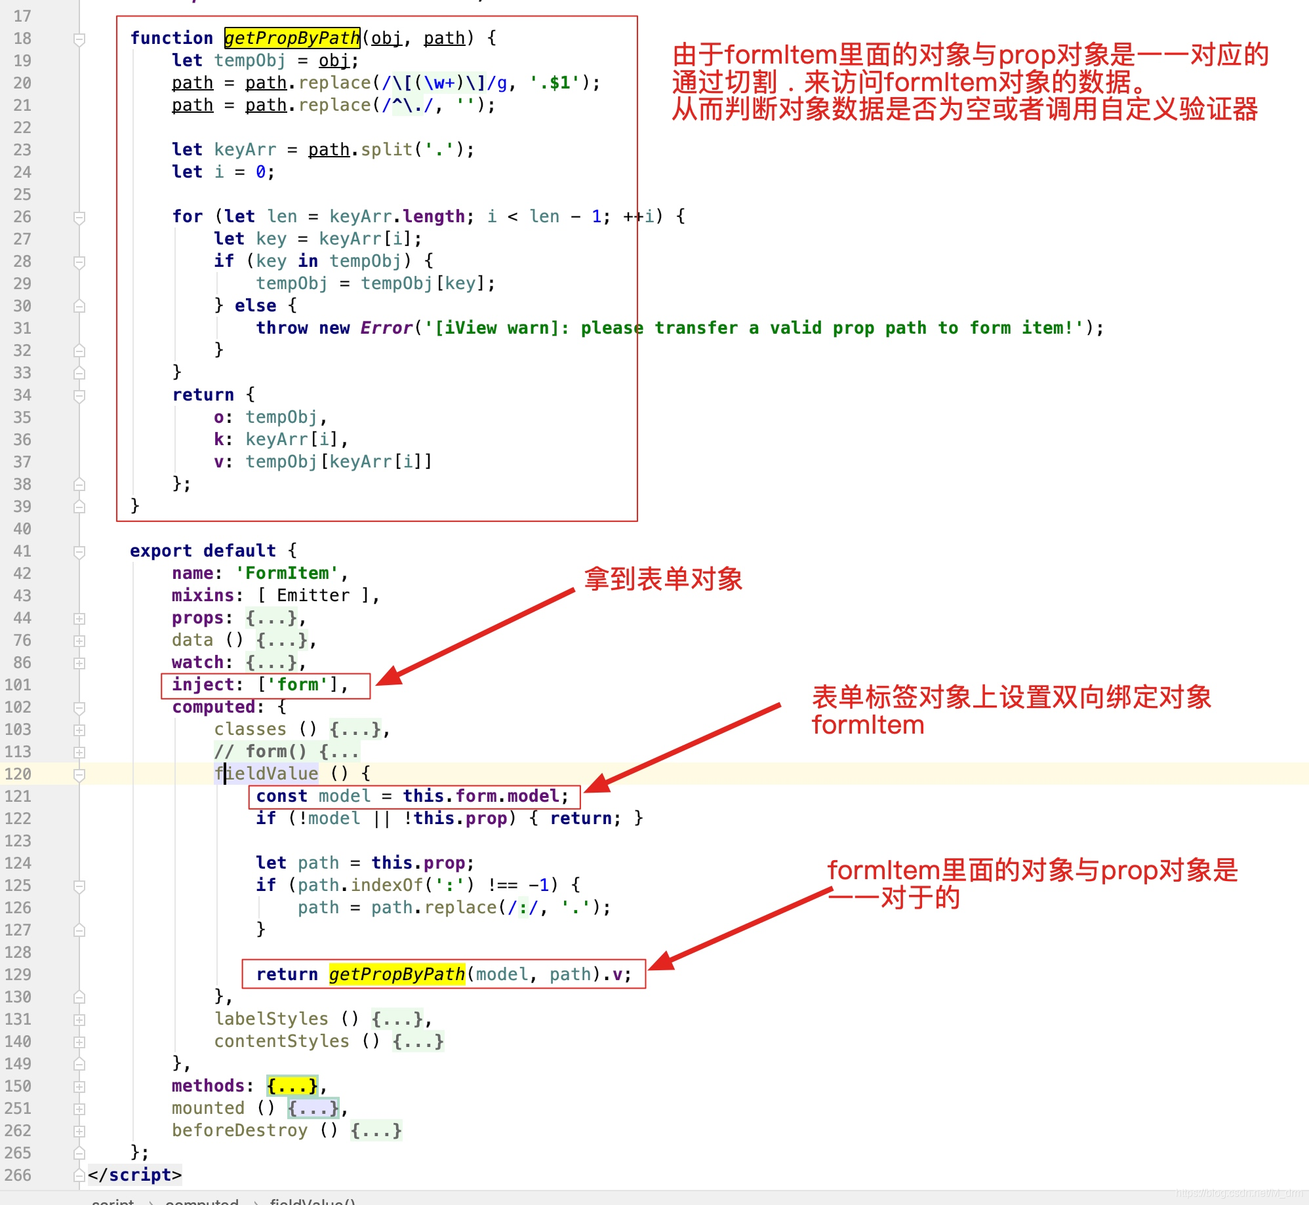
Task: Expand the folded watch gutter icon on line 86
Action: pyautogui.click(x=79, y=663)
